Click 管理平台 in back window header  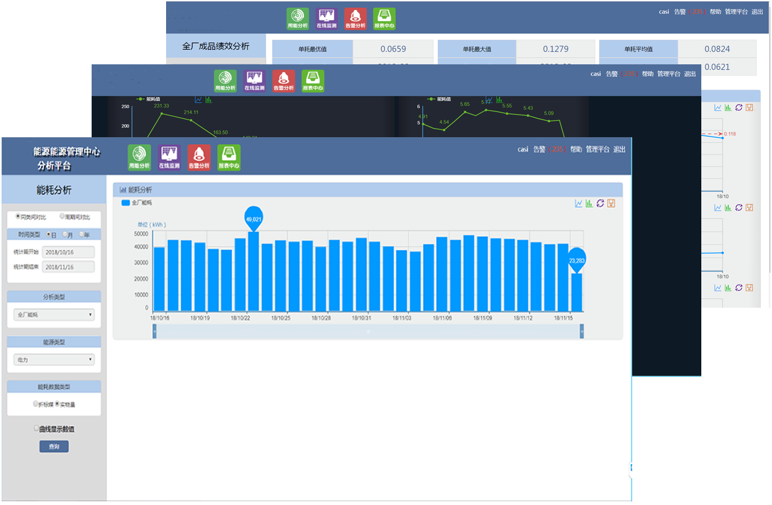pos(736,12)
